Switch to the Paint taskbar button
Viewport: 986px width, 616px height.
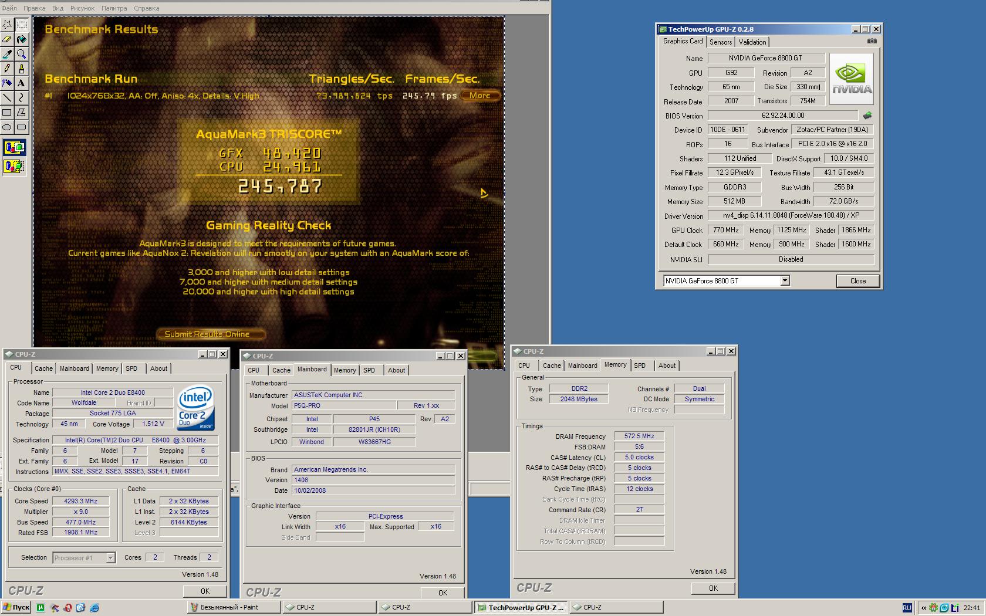tap(233, 608)
